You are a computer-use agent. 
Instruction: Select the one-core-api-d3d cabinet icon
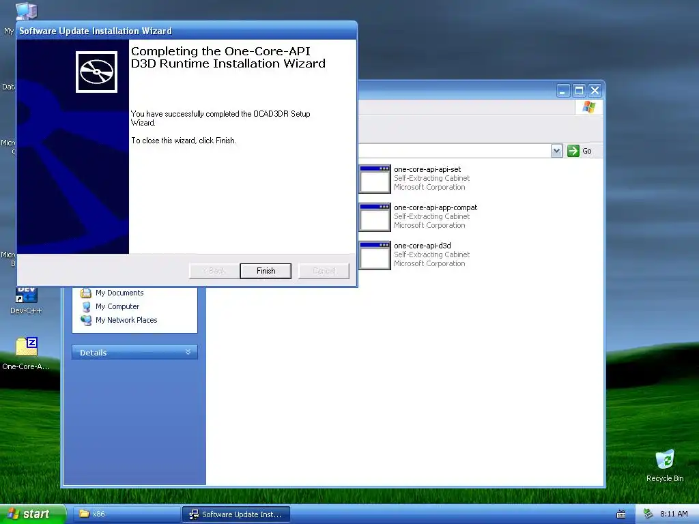(x=375, y=255)
